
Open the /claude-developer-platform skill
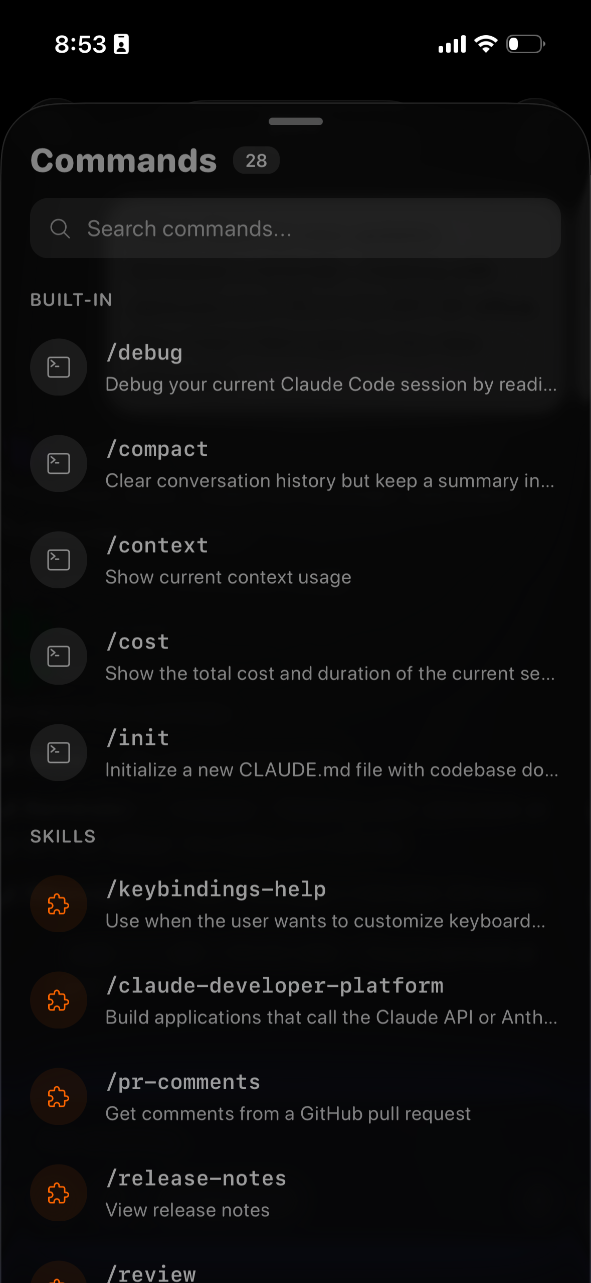(331, 1001)
